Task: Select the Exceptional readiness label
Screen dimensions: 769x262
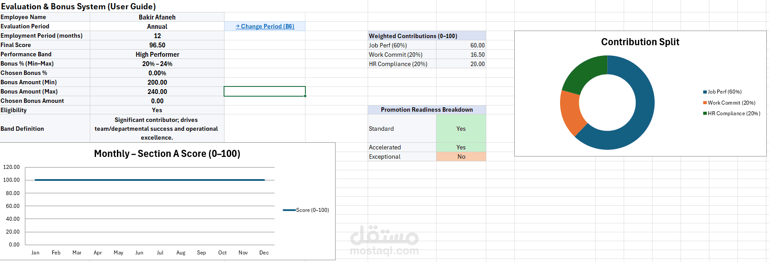Action: click(x=402, y=156)
